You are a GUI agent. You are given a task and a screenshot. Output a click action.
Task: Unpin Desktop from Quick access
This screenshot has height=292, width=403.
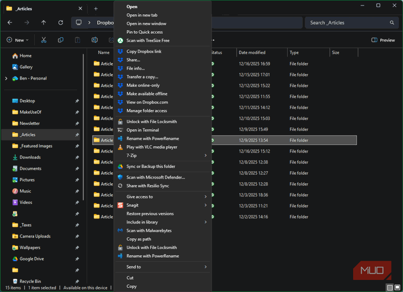(x=77, y=101)
